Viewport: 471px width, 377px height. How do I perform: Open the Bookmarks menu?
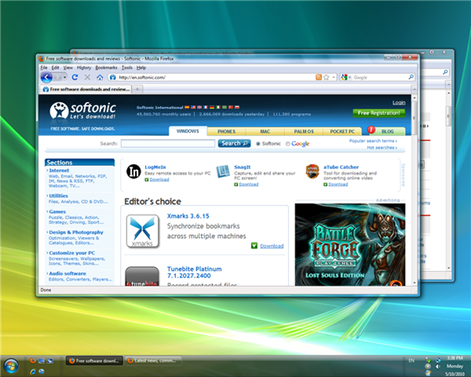point(106,67)
